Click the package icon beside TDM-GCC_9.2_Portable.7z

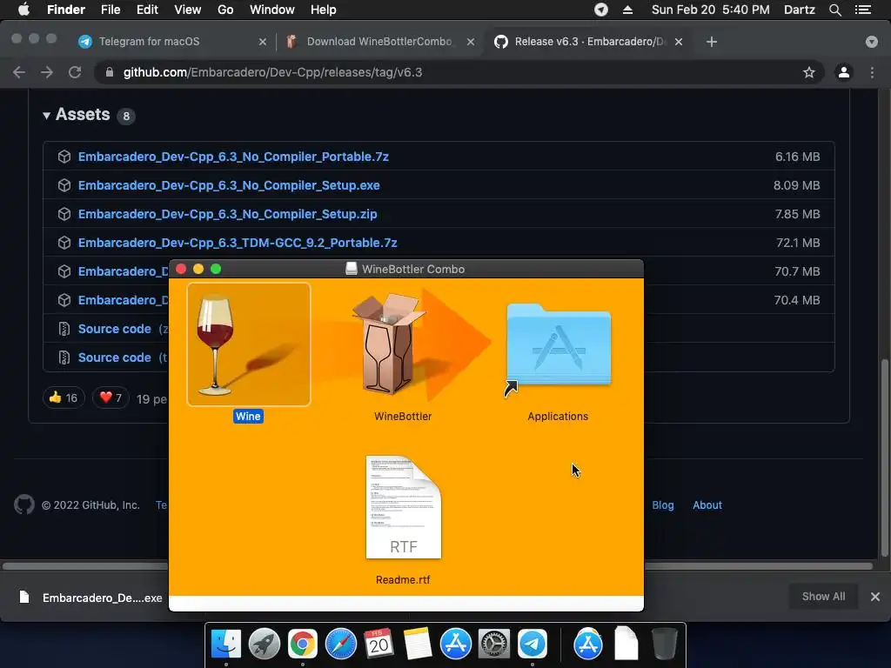(x=64, y=243)
